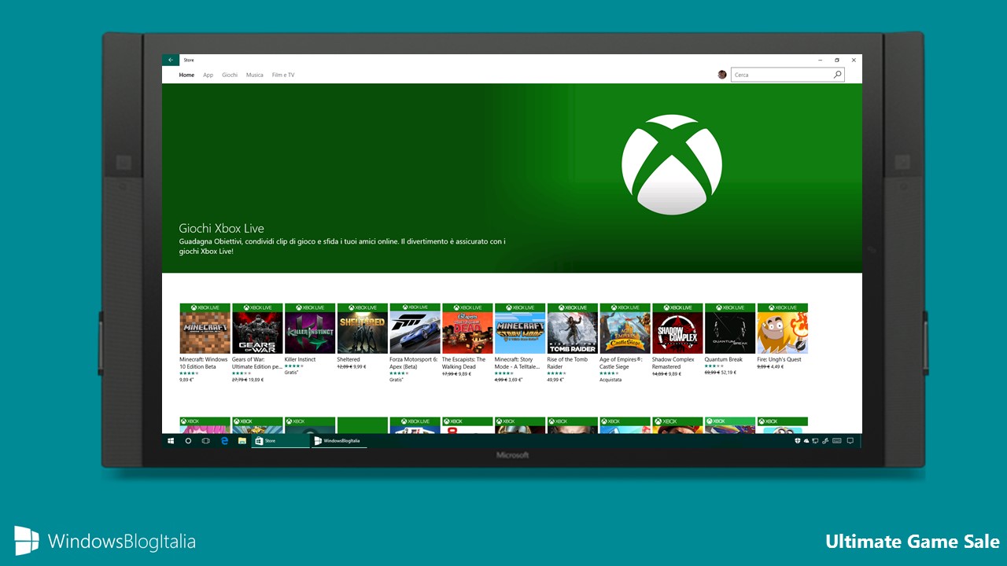Open the App tab

(208, 75)
